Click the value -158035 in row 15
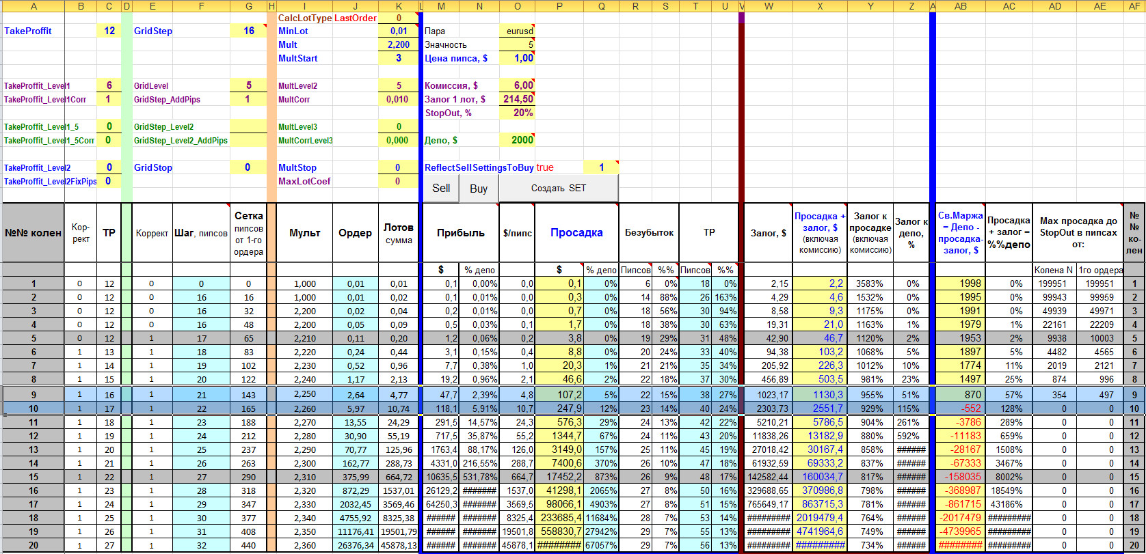The width and height of the screenshot is (1146, 554). coord(960,477)
